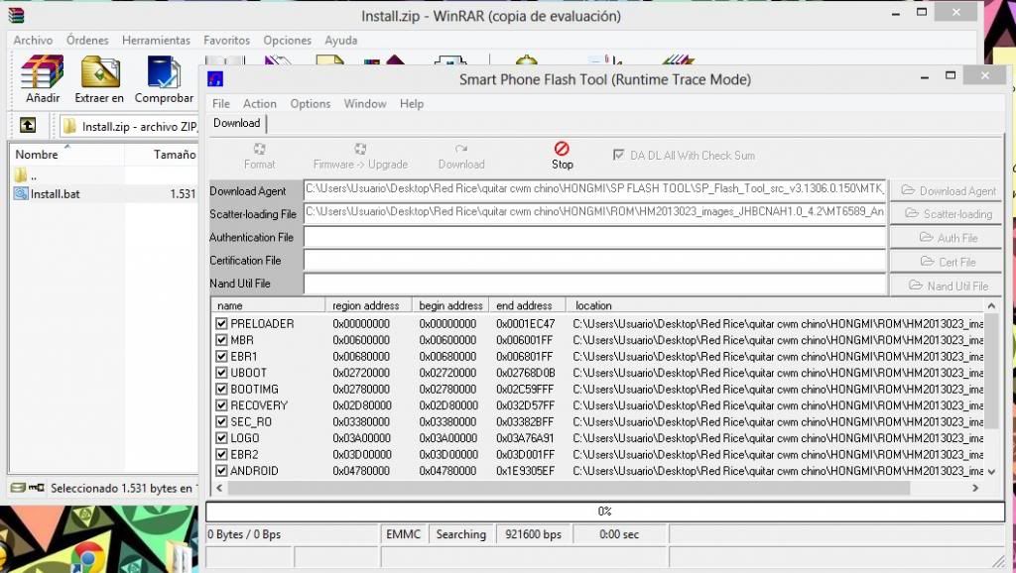The image size is (1016, 573).
Task: Click the WinRAR Añadir toolbar icon
Action: tap(43, 79)
